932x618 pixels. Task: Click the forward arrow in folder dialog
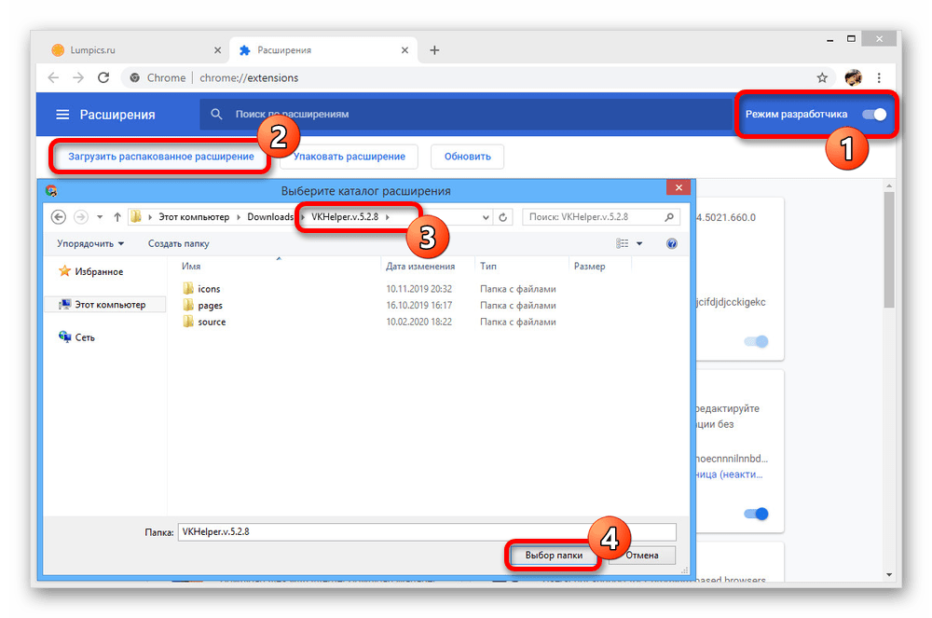click(x=81, y=217)
